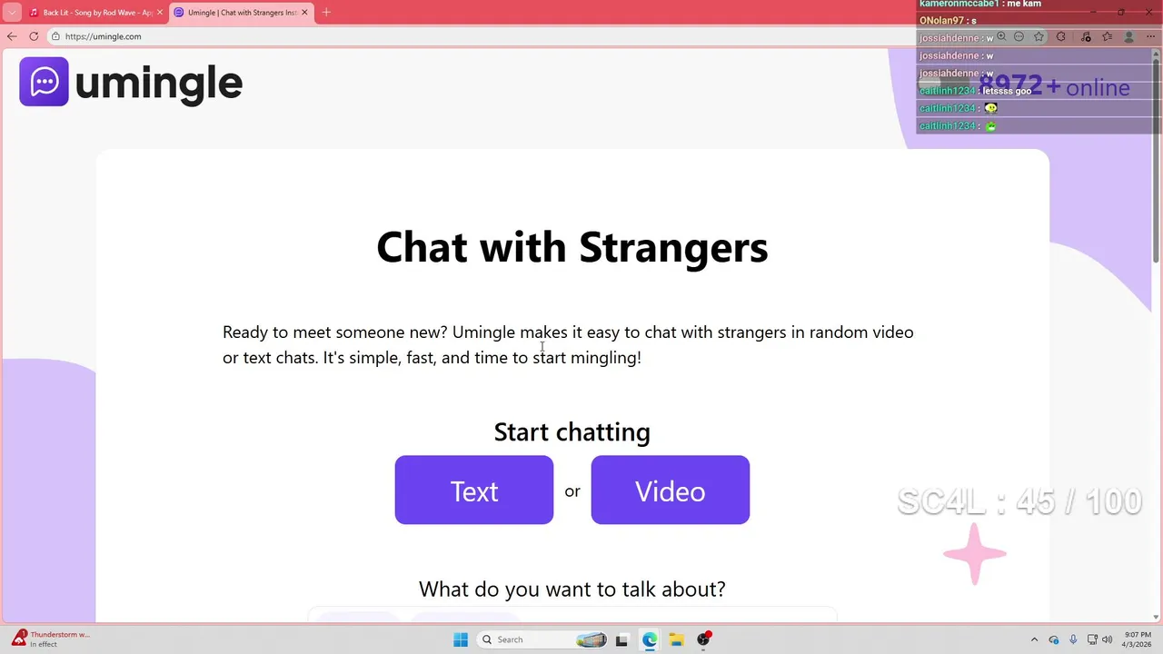Open the favorites list icon
Image resolution: width=1163 pixels, height=654 pixels.
coord(1107,37)
